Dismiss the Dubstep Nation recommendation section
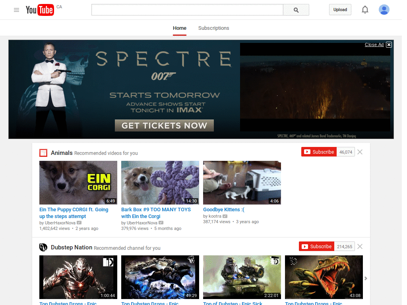 (x=360, y=246)
